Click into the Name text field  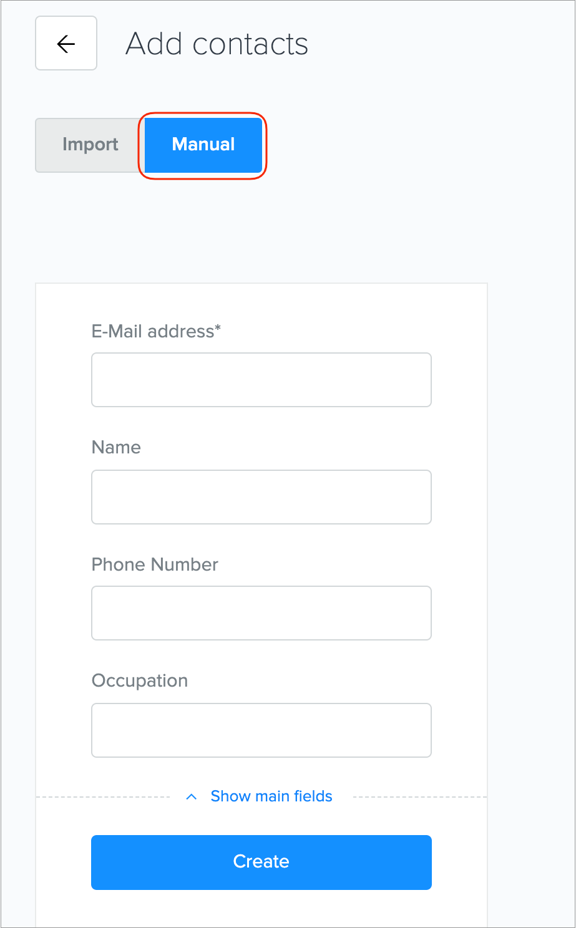(x=261, y=497)
